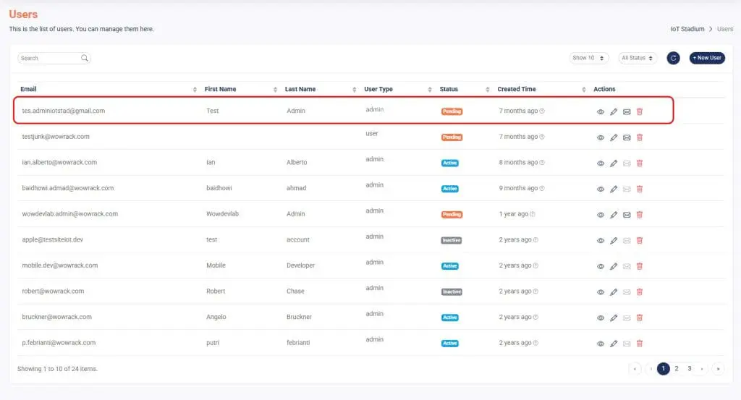
Task: Click the + New User button
Action: pos(706,58)
